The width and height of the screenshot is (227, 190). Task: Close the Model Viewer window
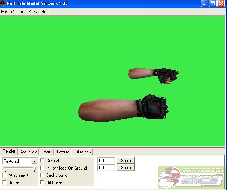tap(221, 4)
